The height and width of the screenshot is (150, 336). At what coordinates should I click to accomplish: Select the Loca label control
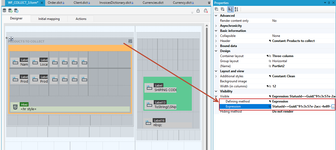39,62
